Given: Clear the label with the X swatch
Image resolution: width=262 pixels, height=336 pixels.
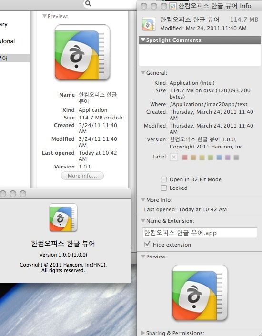Looking at the screenshot, I should click(x=174, y=157).
